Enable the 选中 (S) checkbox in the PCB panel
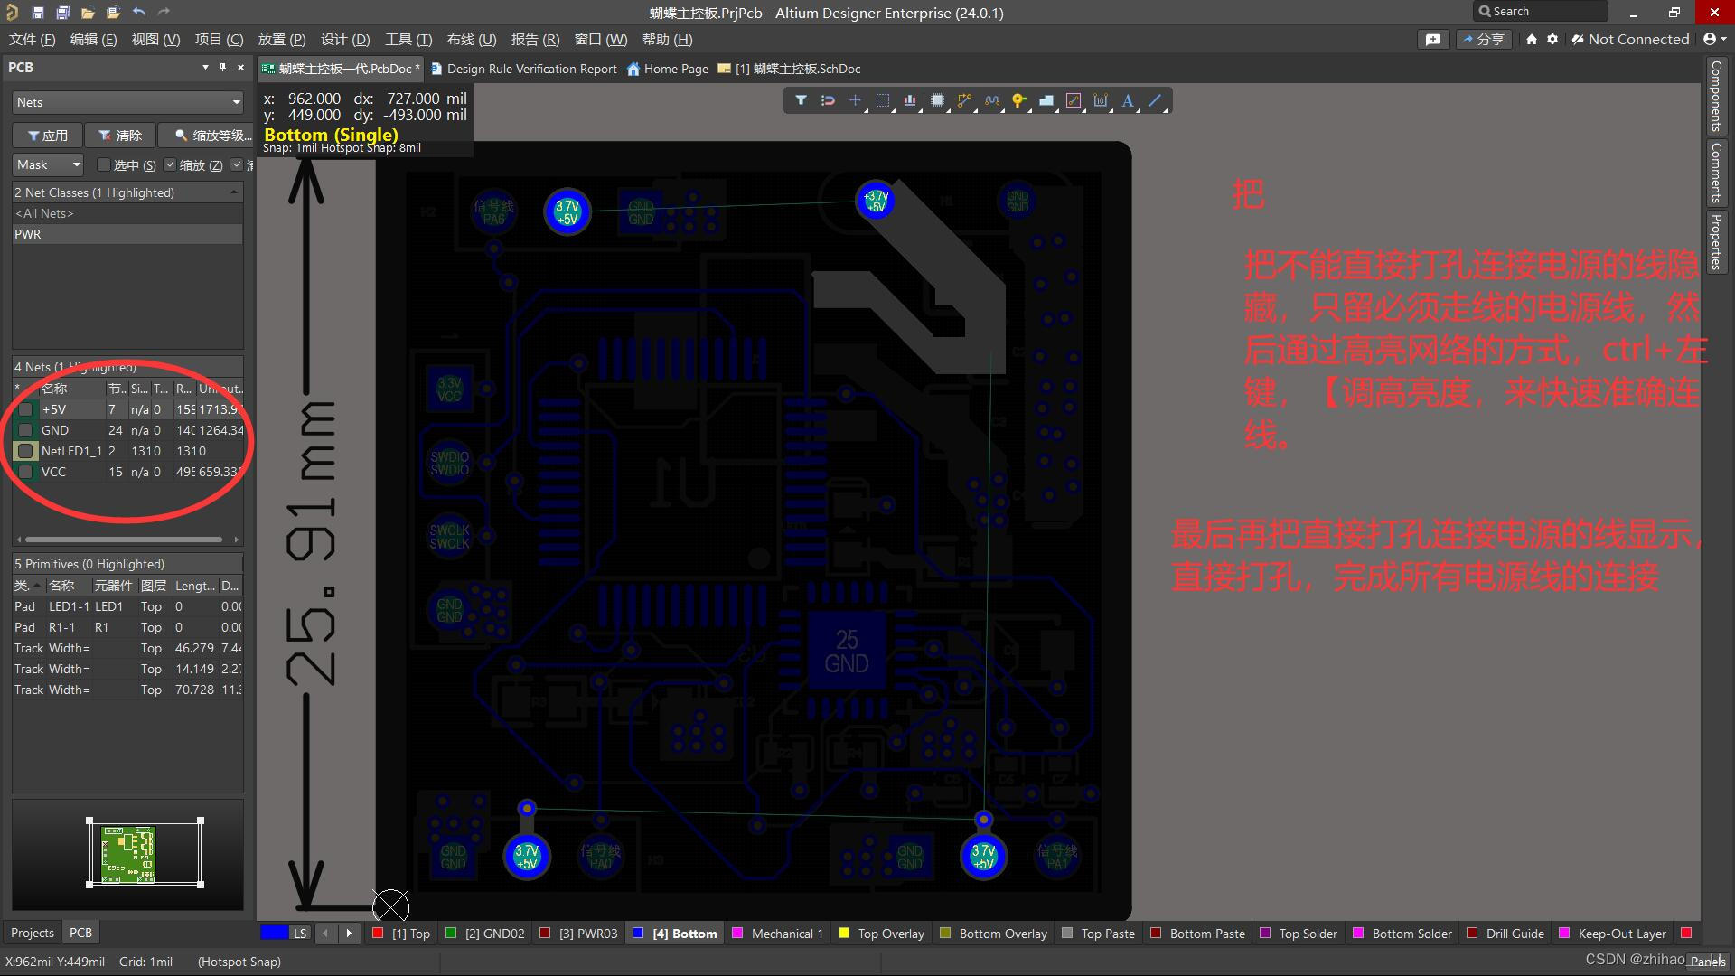The width and height of the screenshot is (1735, 976). coord(104,165)
